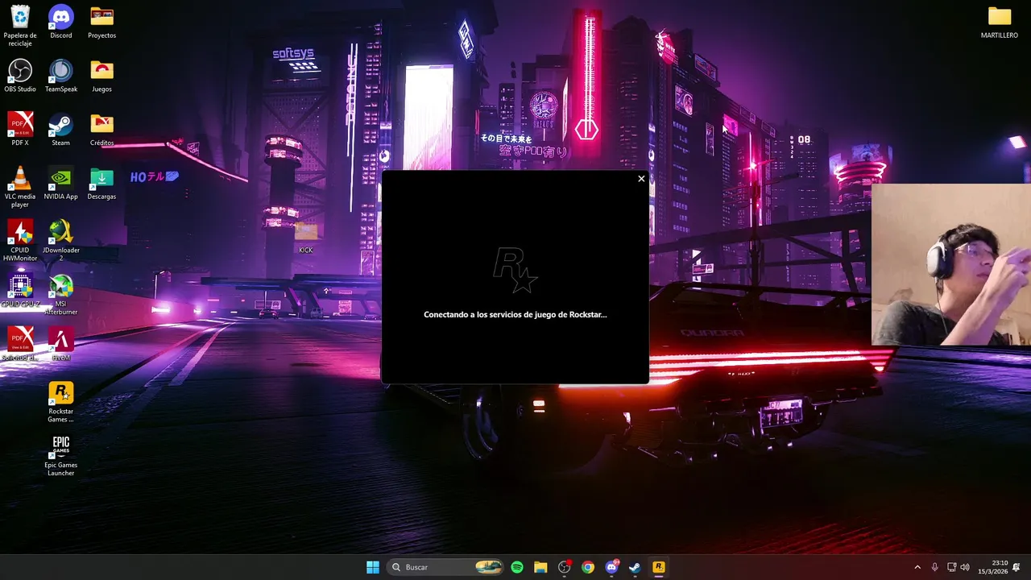Open the Juegos folder on desktop

point(101,76)
